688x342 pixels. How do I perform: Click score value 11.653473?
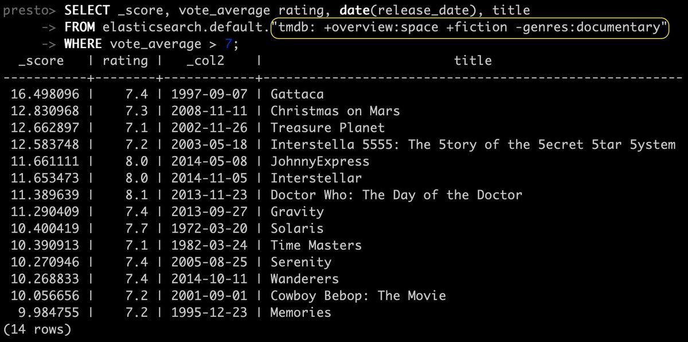click(x=45, y=178)
